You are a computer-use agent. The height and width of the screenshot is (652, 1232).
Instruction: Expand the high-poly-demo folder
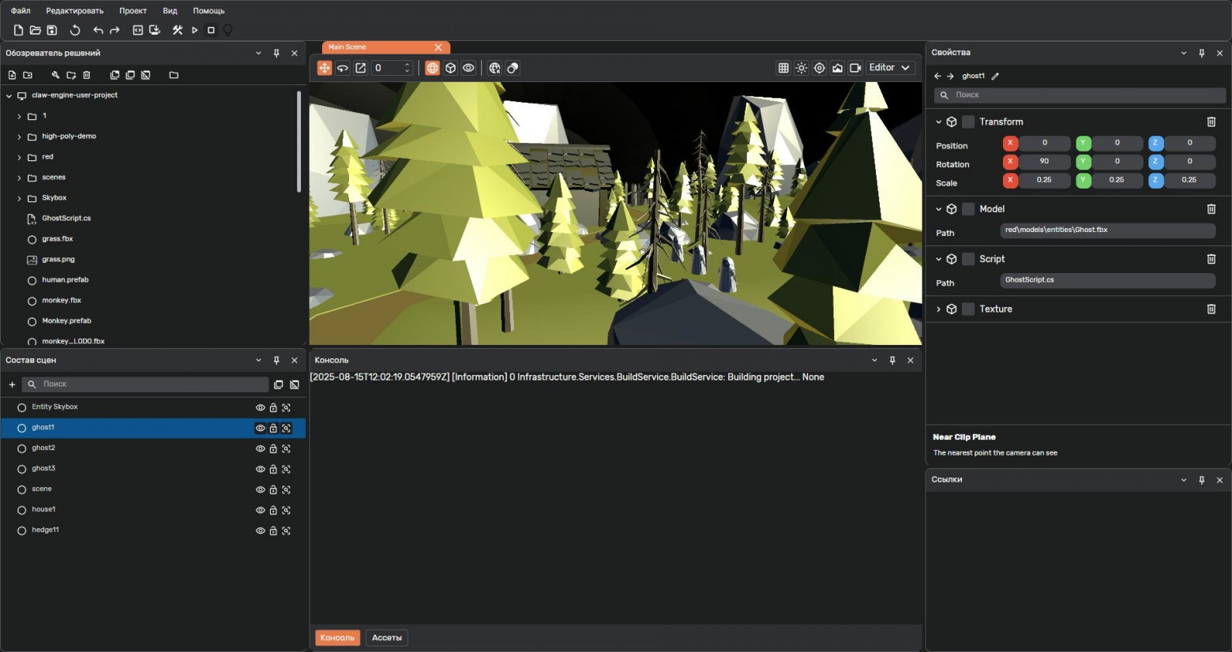click(x=20, y=137)
